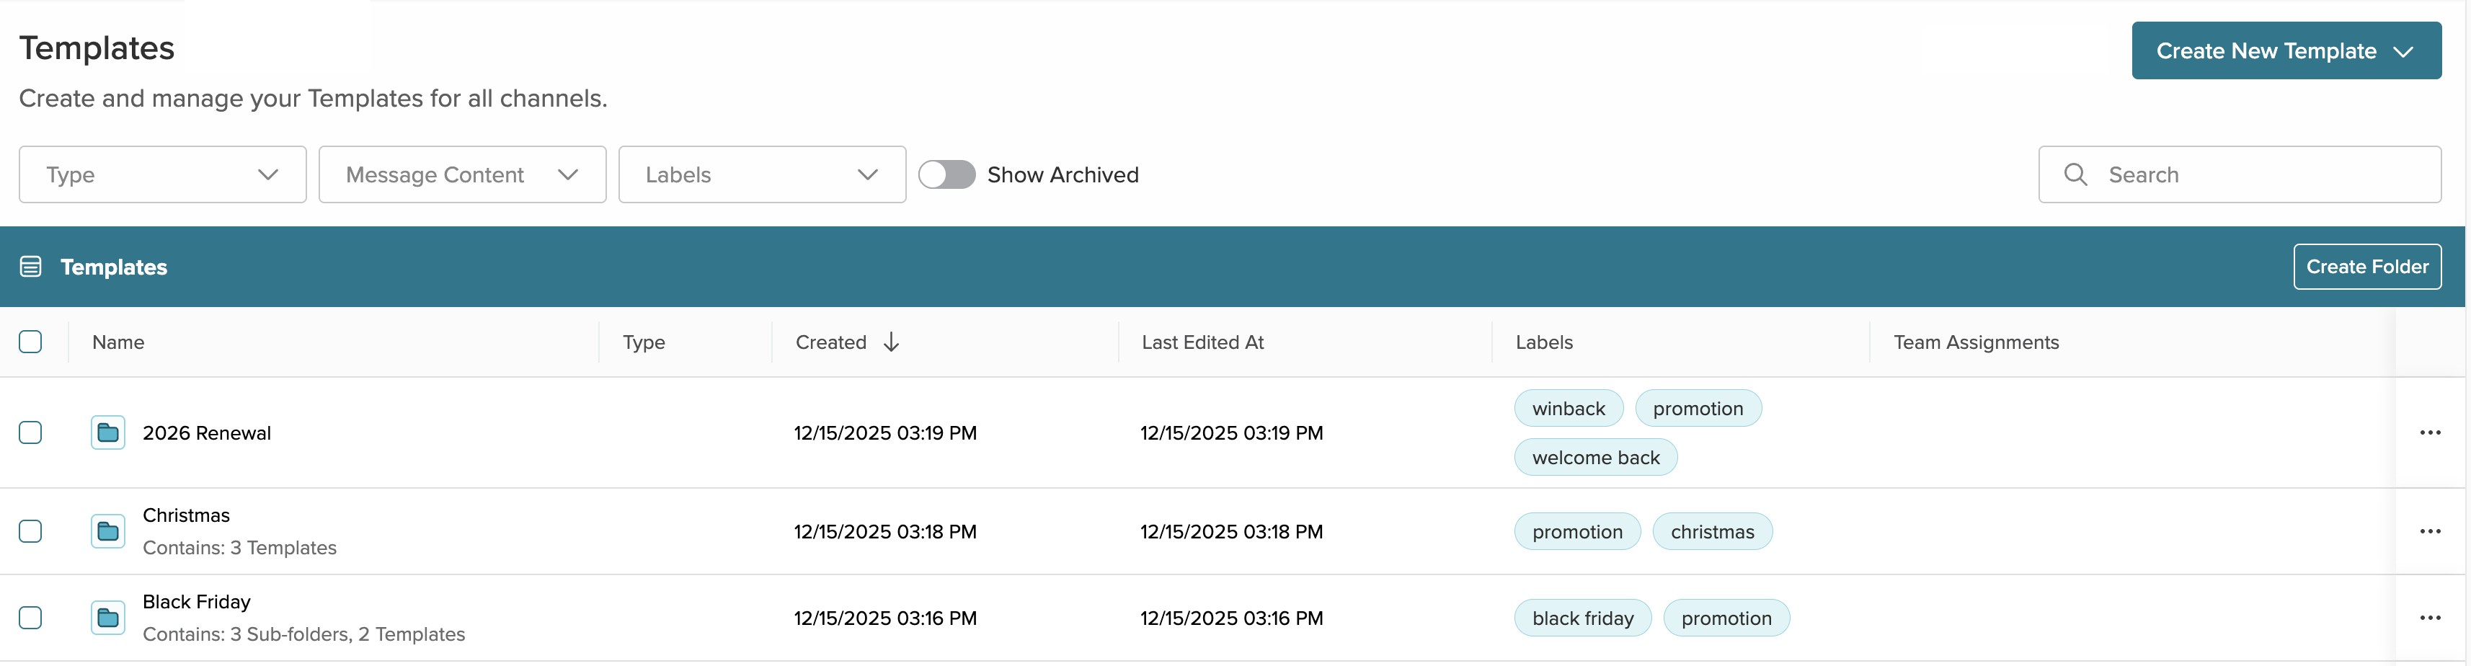Click the Christmas folder icon
The height and width of the screenshot is (666, 2471).
tap(107, 532)
